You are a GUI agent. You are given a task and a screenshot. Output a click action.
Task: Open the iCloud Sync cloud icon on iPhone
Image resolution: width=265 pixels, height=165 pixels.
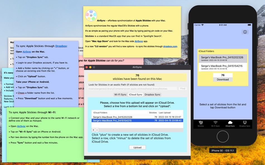(230, 122)
